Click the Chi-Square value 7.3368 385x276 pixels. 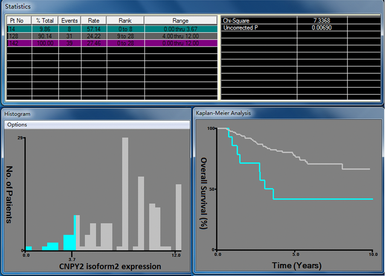(x=322, y=21)
